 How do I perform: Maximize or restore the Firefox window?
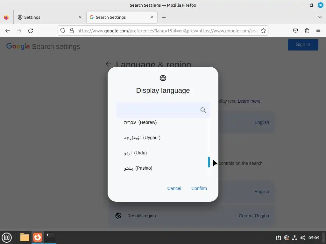point(311,5)
